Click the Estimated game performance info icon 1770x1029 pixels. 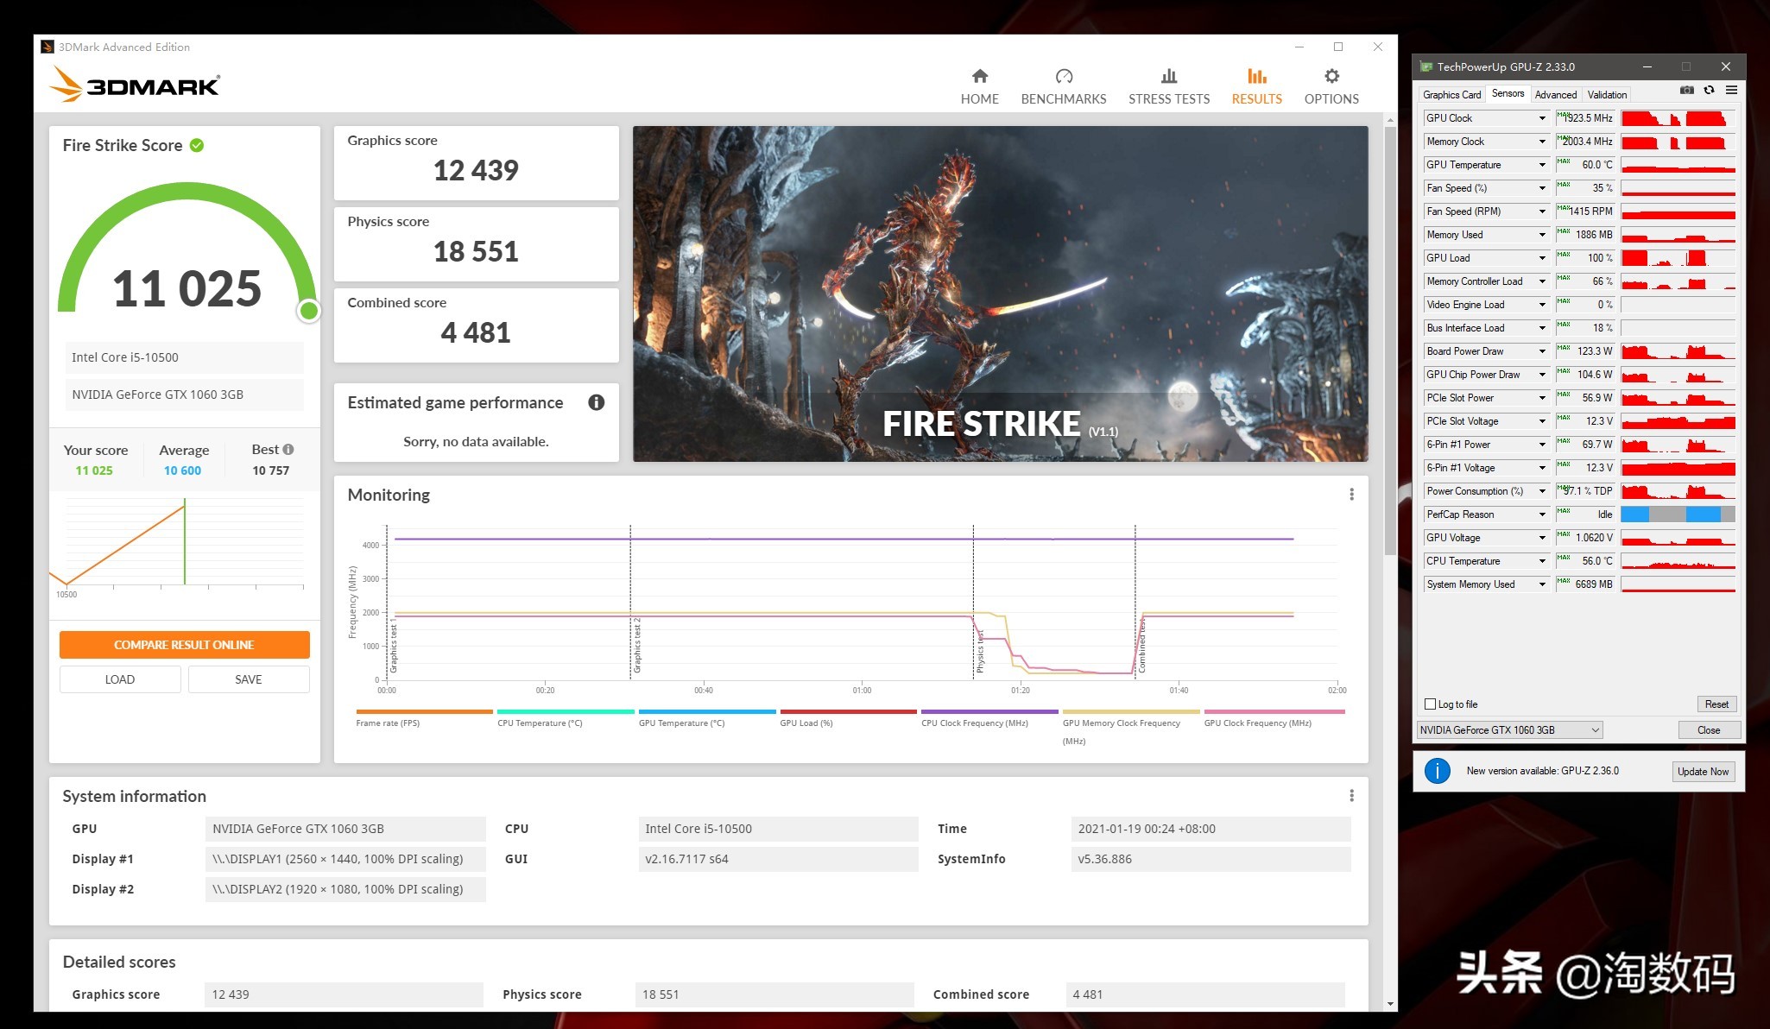pyautogui.click(x=595, y=402)
